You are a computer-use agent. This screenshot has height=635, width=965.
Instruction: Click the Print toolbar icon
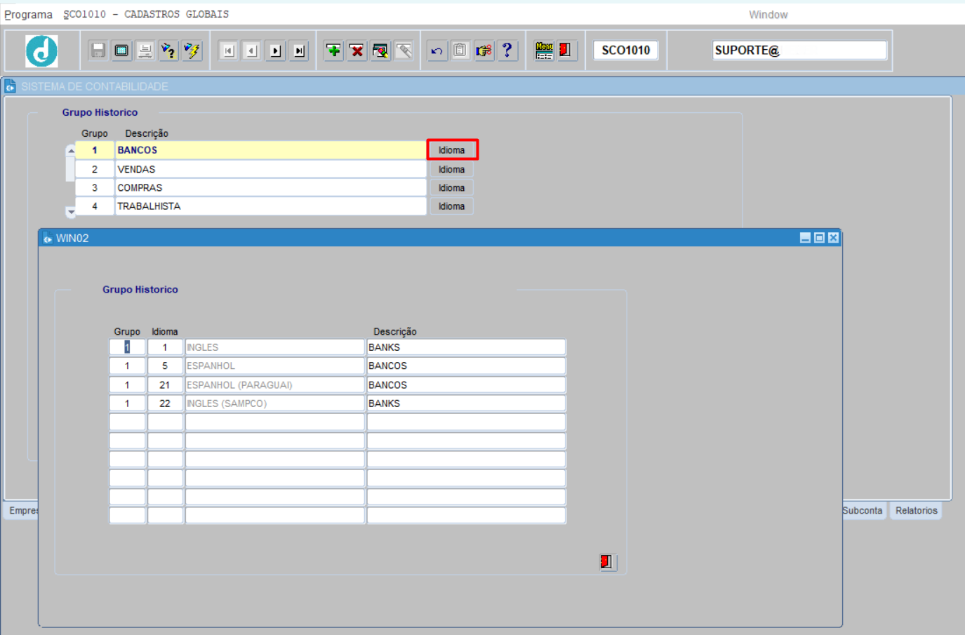pyautogui.click(x=145, y=51)
